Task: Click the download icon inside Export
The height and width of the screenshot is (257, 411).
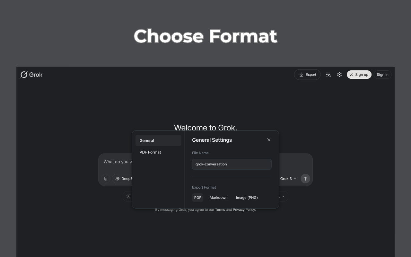Action: (301, 75)
